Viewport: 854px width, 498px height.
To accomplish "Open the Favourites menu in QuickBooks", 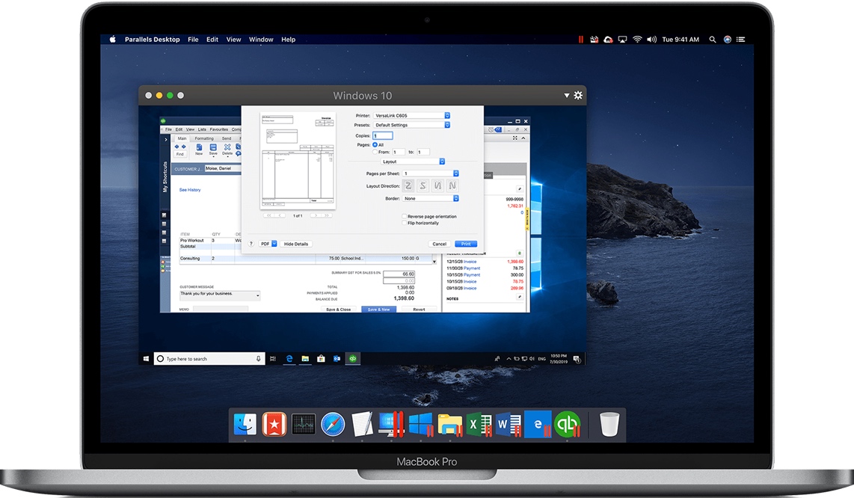I will (219, 129).
